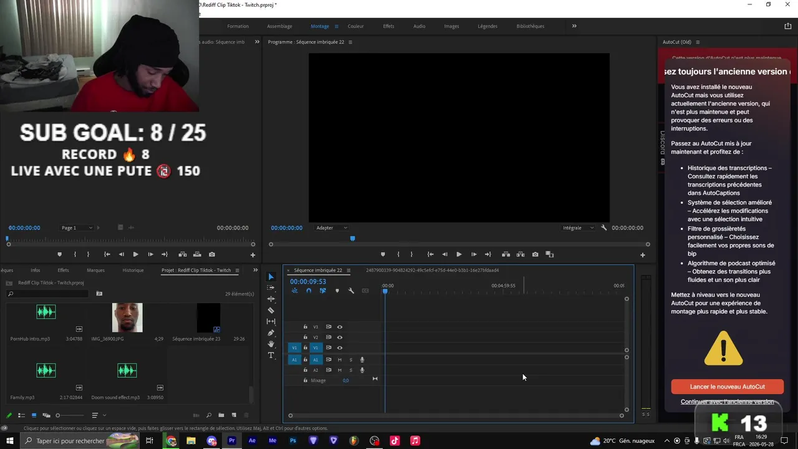This screenshot has height=449, width=798.
Task: Select the Razor tool in the timeline toolbar
Action: [271, 310]
